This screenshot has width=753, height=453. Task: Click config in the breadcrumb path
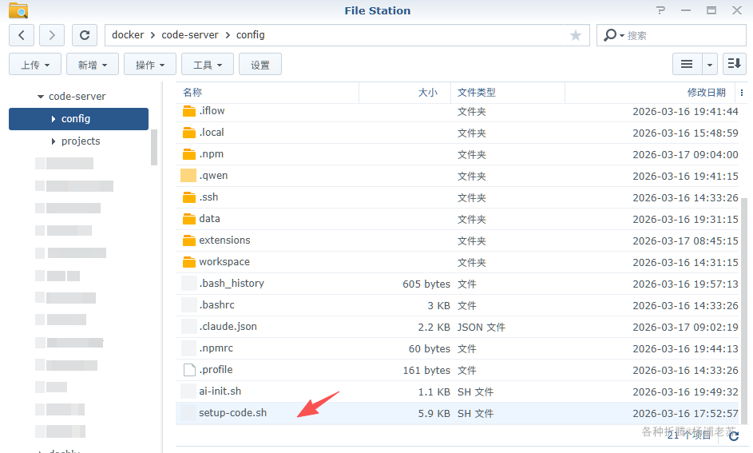(x=250, y=35)
